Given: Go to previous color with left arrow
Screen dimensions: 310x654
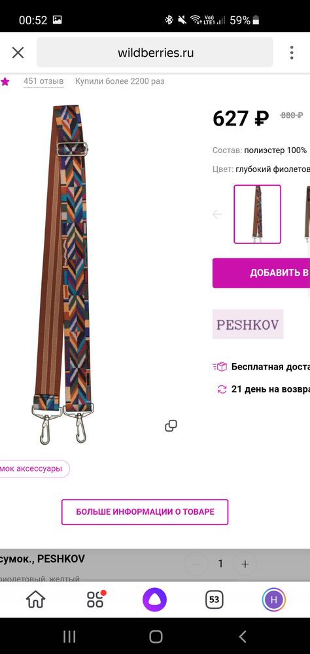Looking at the screenshot, I should [x=217, y=215].
